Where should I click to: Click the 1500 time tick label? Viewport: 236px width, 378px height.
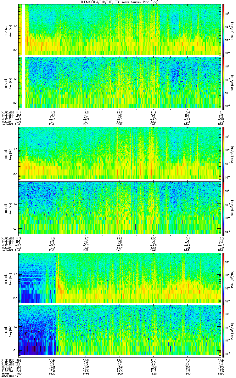pyautogui.click(x=120, y=373)
